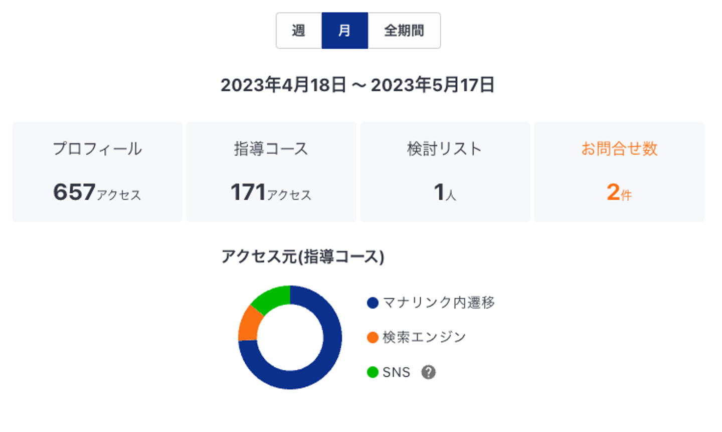Screen dimensions: 722x432
Task: Click the アクセス元(指導コース) chart heading
Action: click(303, 256)
